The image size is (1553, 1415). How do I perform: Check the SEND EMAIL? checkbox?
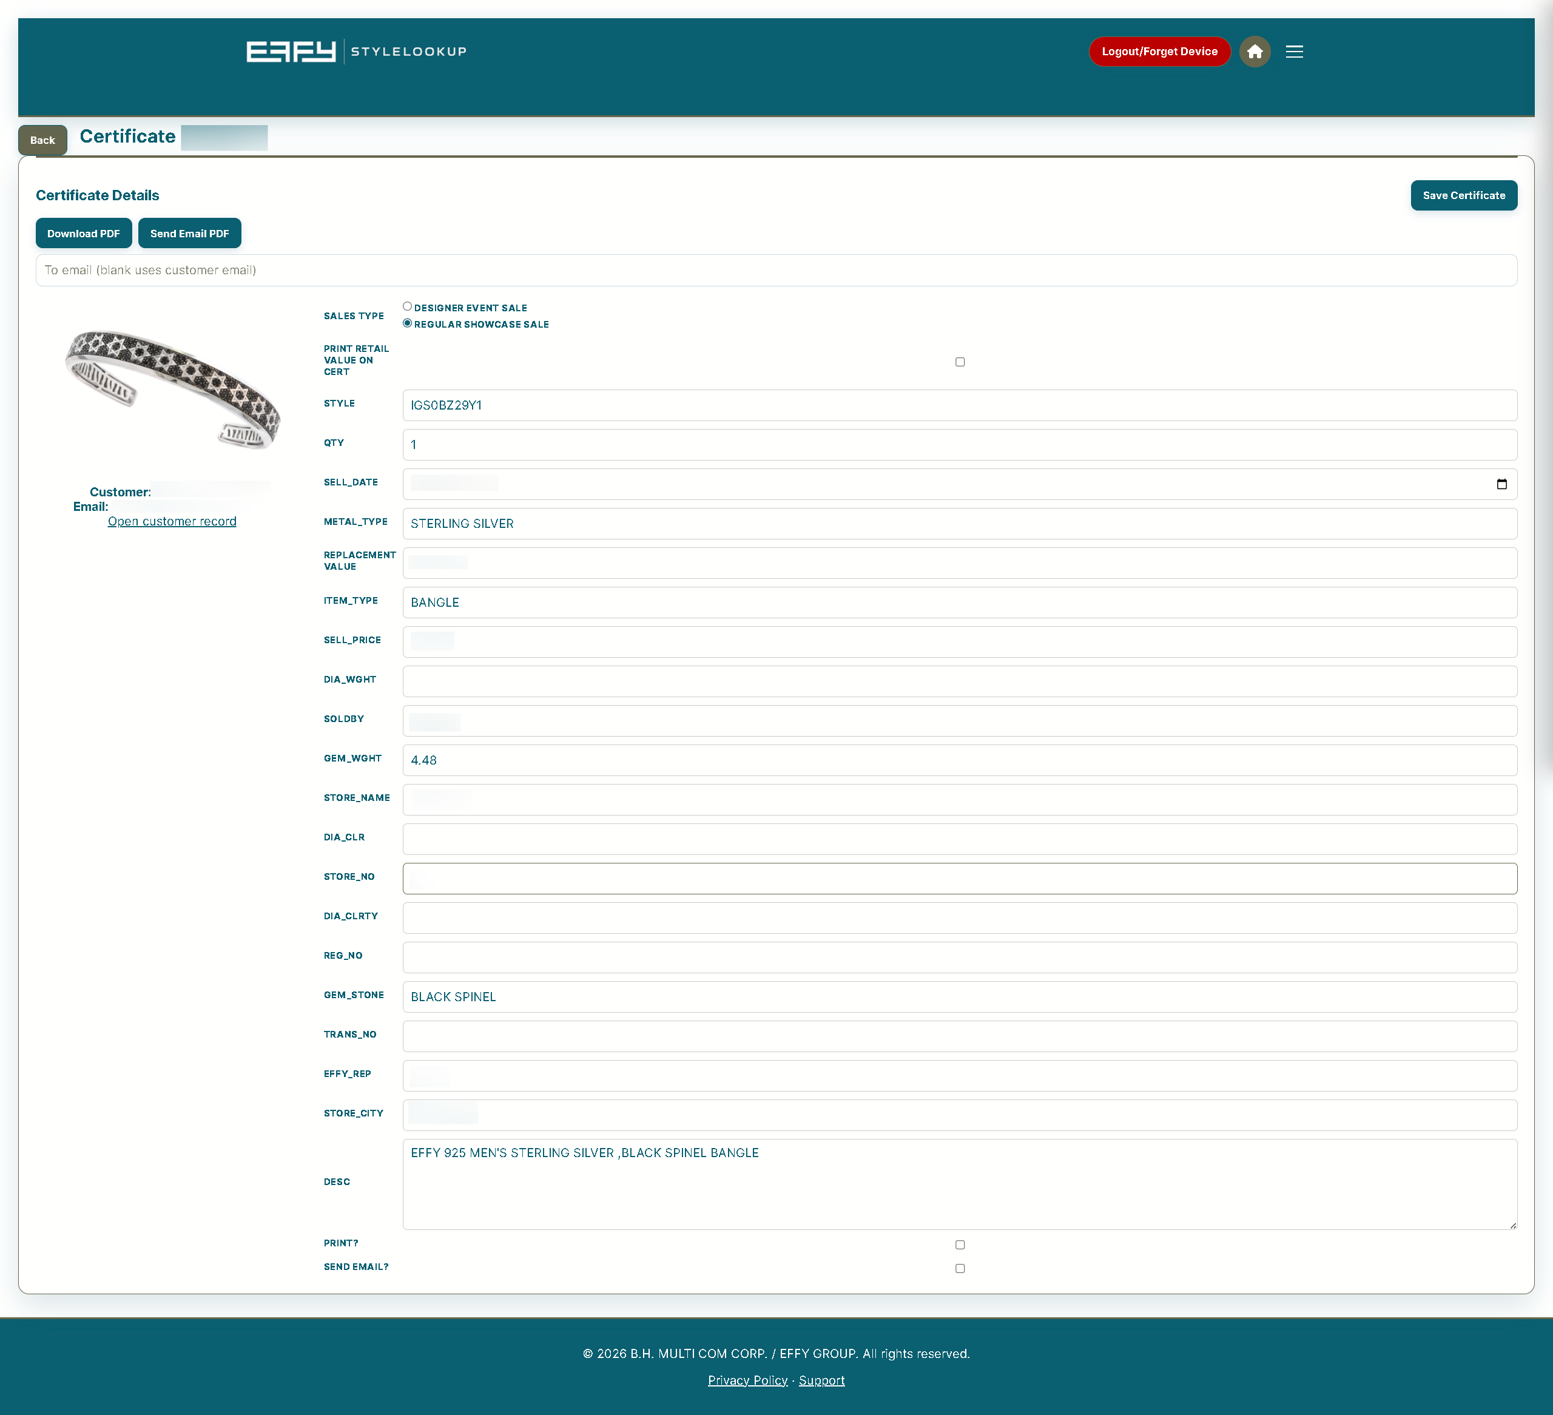(x=960, y=1269)
